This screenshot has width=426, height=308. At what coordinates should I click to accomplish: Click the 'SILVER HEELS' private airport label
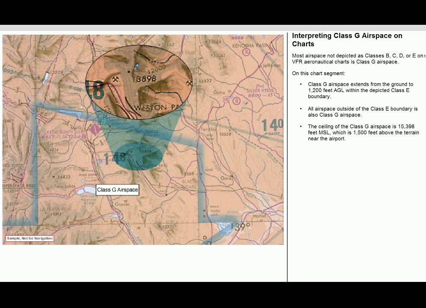click(260, 91)
